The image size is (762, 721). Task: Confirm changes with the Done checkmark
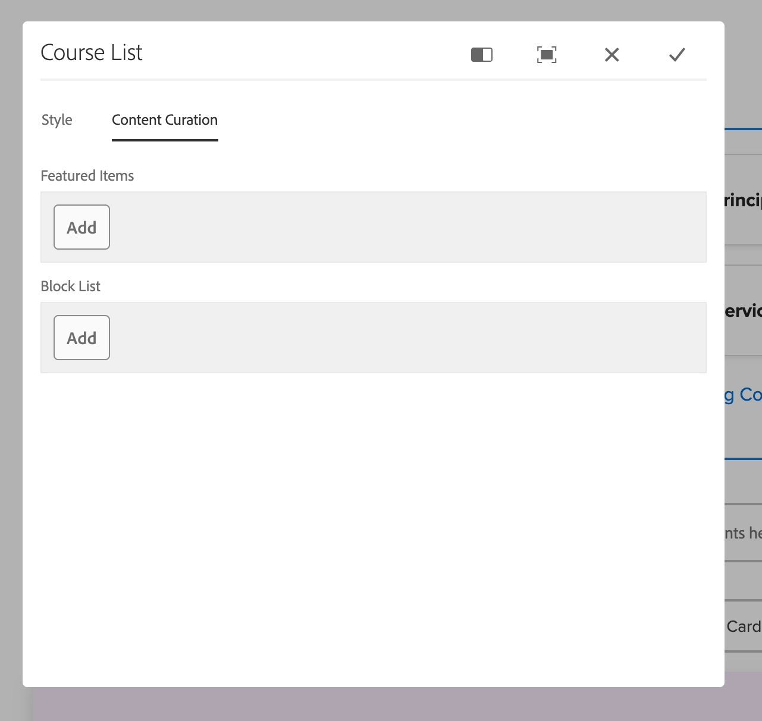click(677, 55)
